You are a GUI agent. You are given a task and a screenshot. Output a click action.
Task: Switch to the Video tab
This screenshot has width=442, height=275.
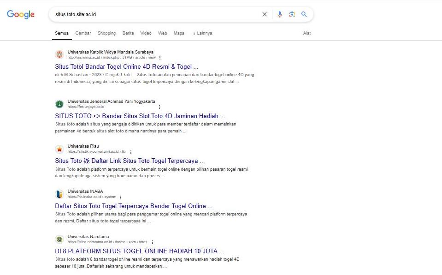pos(146,33)
